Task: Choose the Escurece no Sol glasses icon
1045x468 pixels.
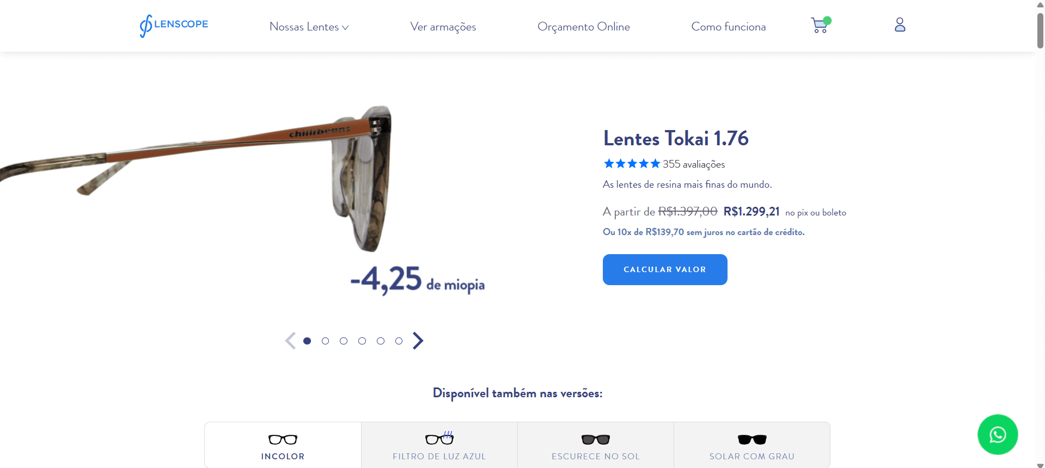Action: 596,439
